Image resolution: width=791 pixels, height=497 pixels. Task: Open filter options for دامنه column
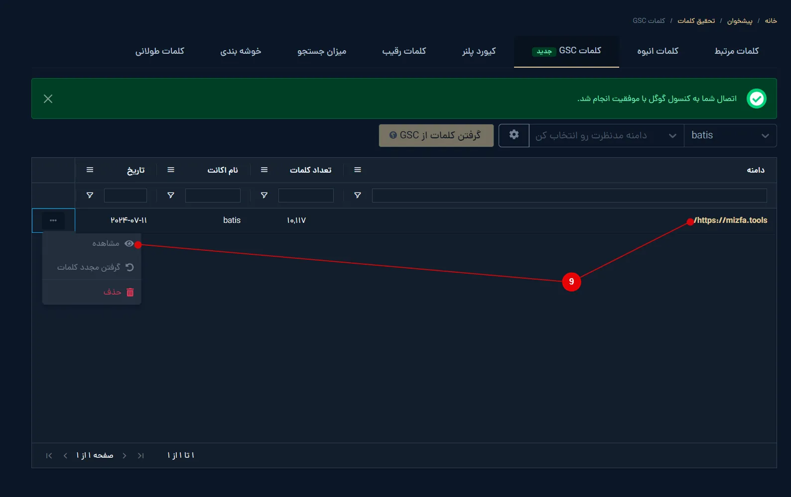358,196
